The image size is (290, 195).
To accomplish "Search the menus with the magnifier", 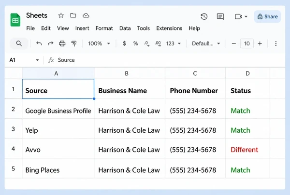I will (x=19, y=43).
